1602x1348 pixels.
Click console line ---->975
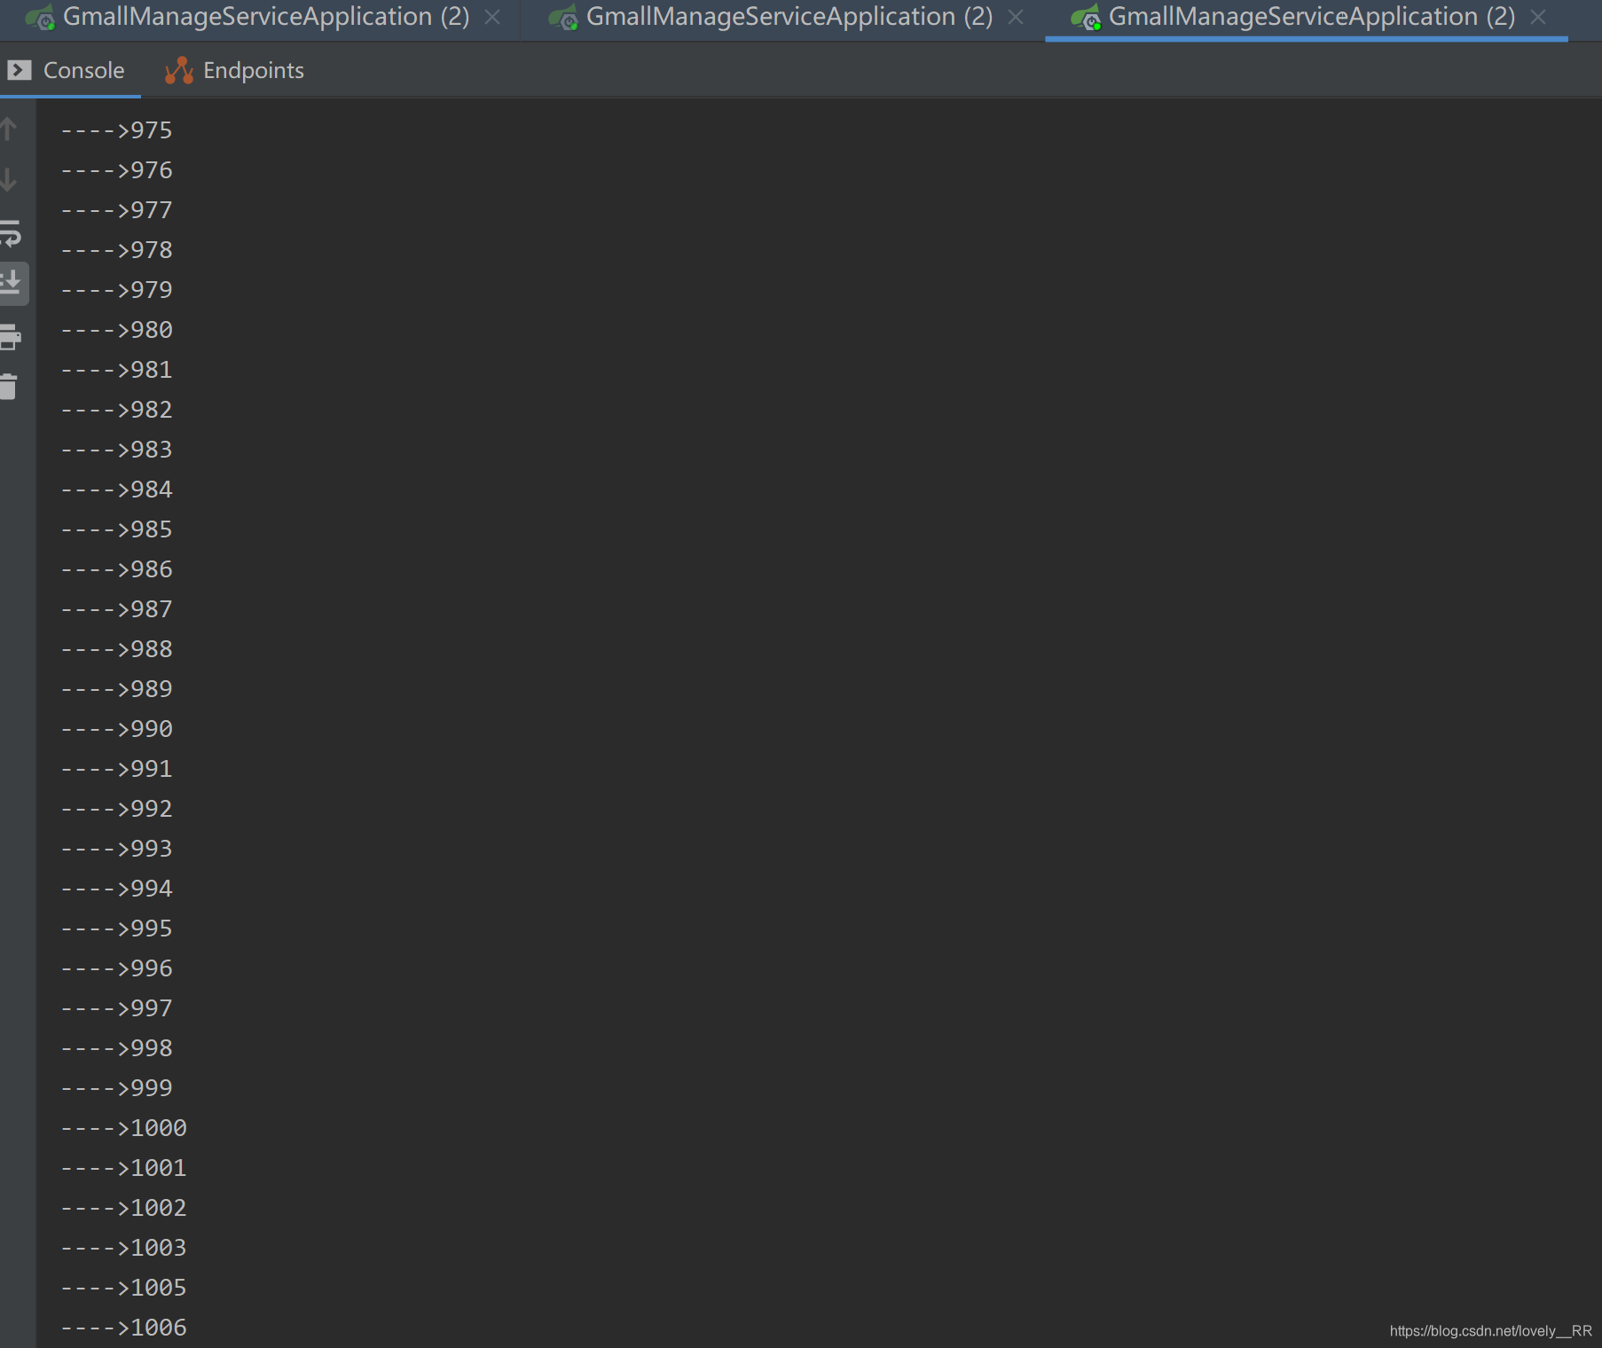(x=116, y=130)
